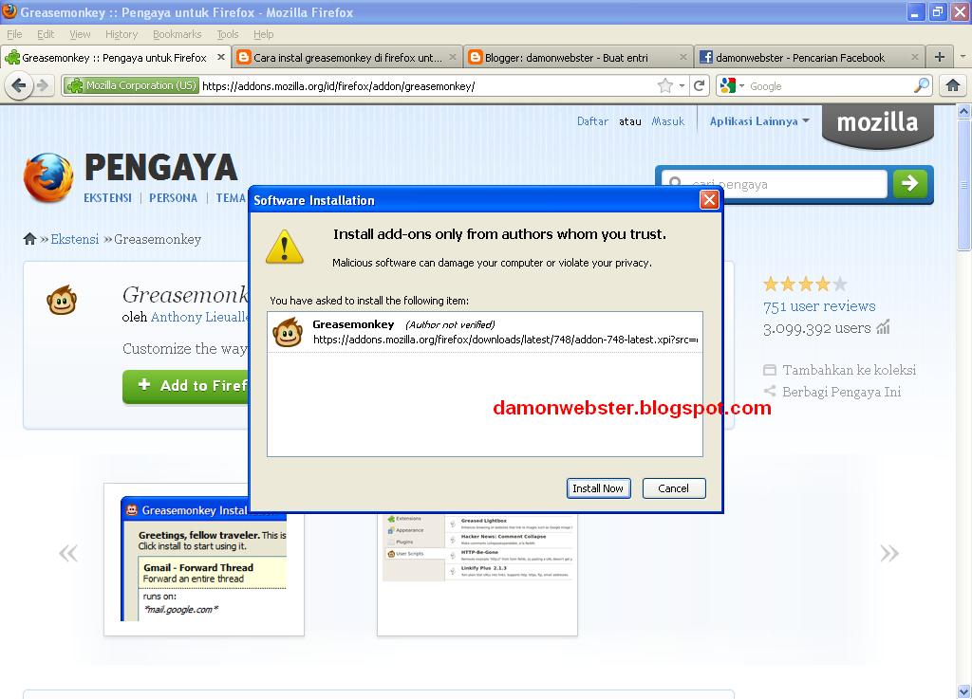Open the 751 user reviews link
The image size is (972, 699).
tap(819, 305)
